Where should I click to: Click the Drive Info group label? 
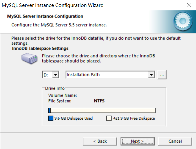coord(55,88)
